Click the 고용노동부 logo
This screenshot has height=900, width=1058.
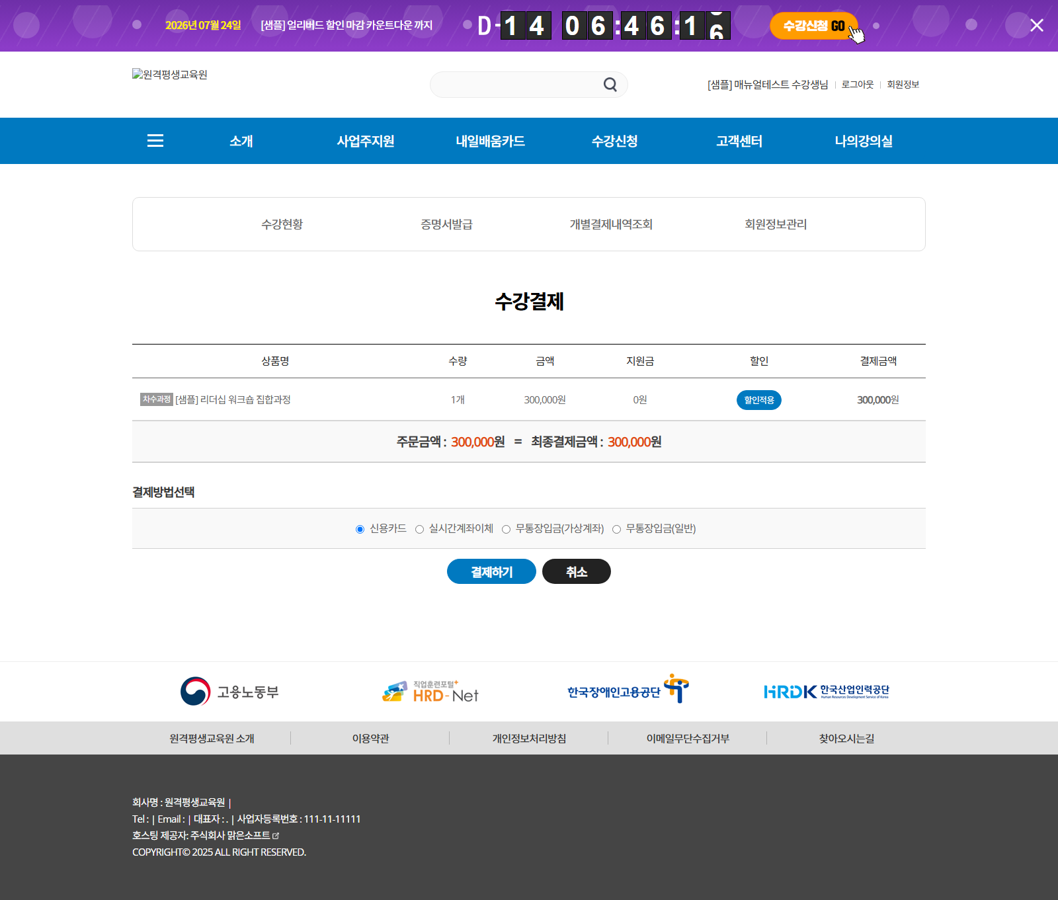[229, 692]
